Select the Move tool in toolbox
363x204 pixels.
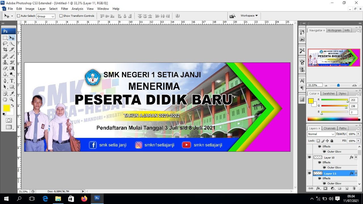[x=12, y=38]
